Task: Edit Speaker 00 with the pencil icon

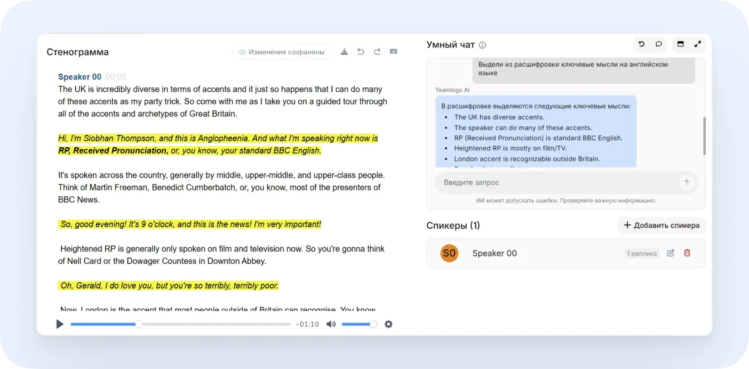Action: [x=671, y=253]
